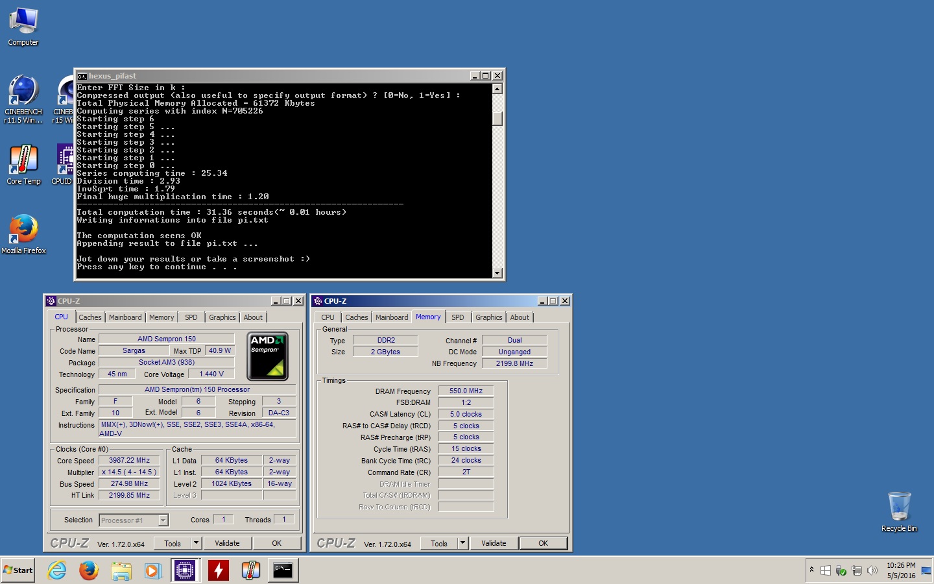The width and height of the screenshot is (934, 584).
Task: Open Memory tab in left CPU-Z
Action: pyautogui.click(x=162, y=317)
